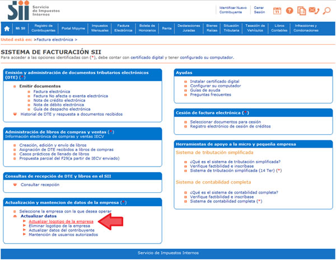Open Preguntas frecuentes
Image resolution: width=336 pixels, height=260 pixels.
pos(211,94)
